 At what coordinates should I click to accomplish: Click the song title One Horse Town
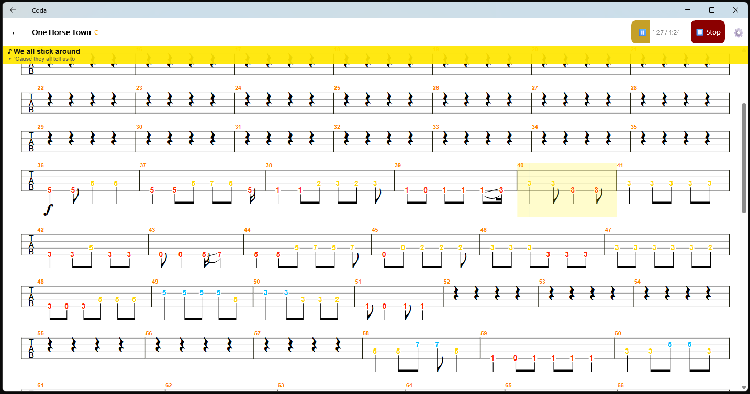pos(61,32)
